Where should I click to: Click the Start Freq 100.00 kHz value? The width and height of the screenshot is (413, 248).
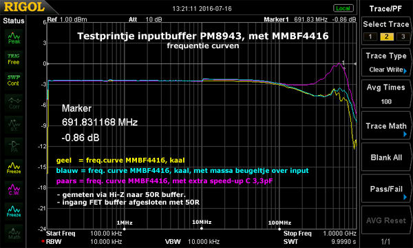[x=106, y=234]
